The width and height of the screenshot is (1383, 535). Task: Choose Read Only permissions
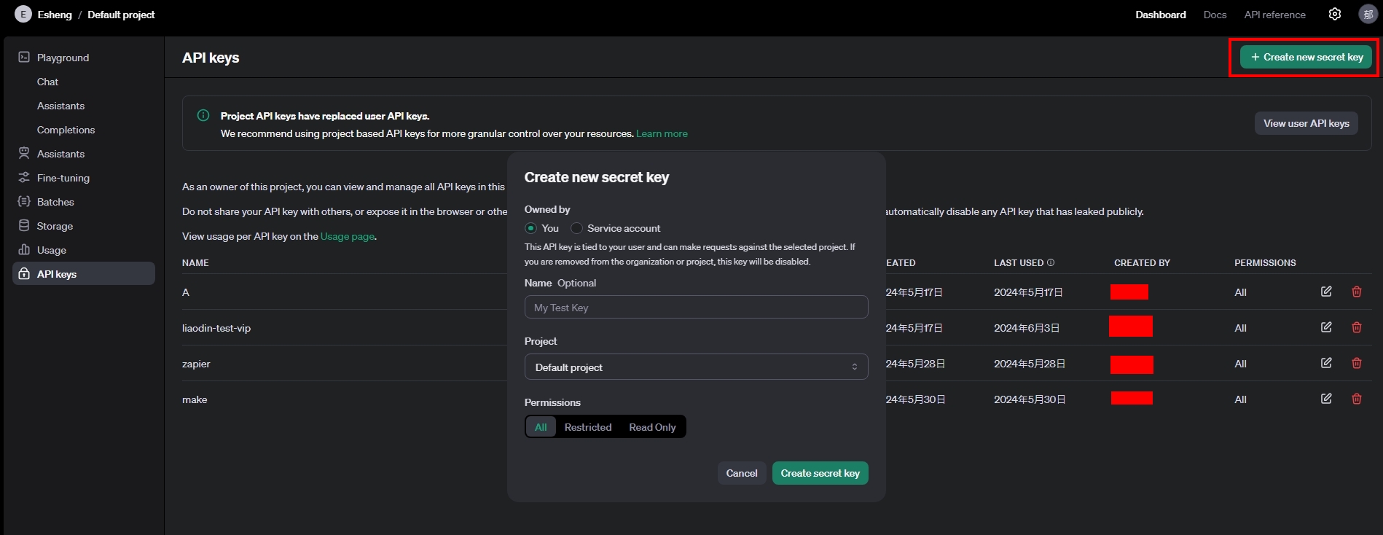[x=652, y=427]
